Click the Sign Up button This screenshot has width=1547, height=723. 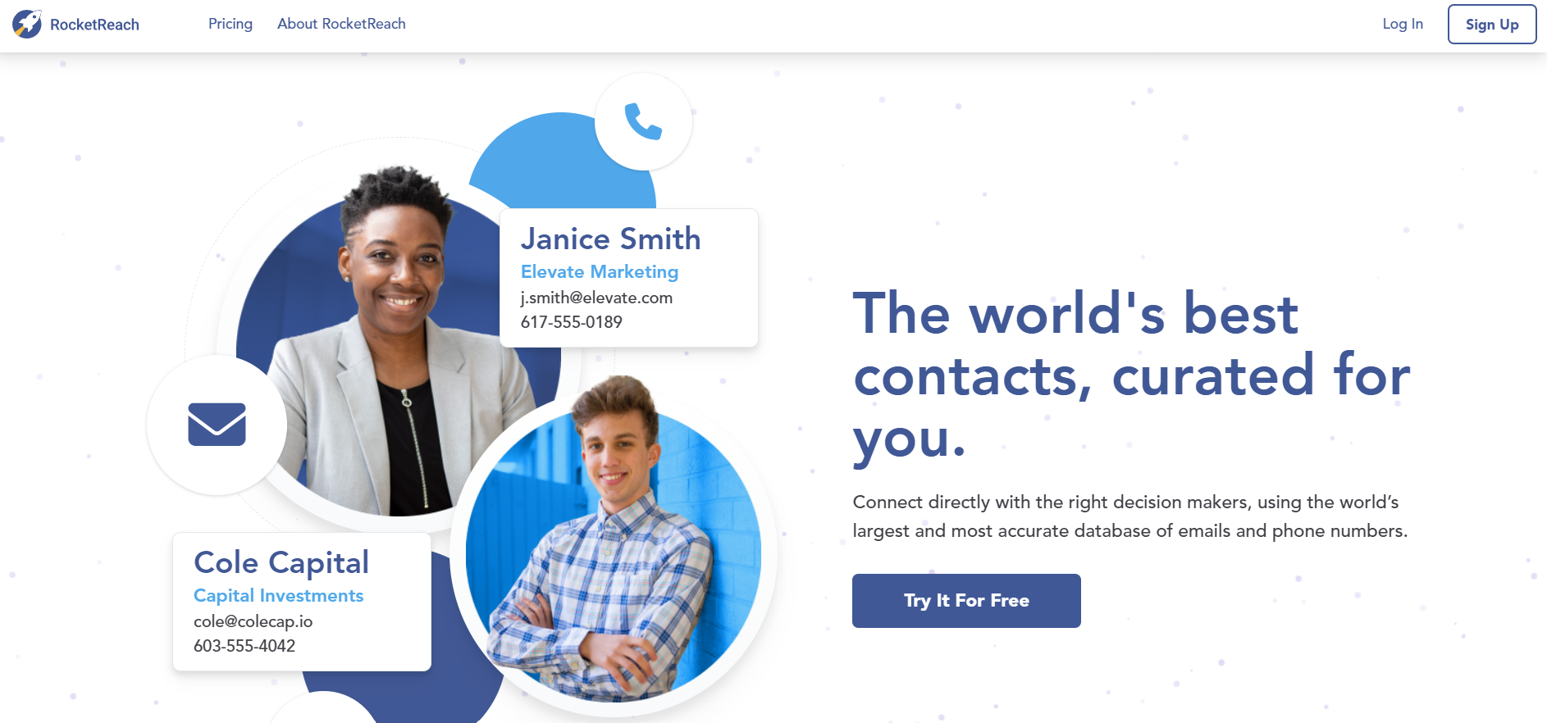(1492, 24)
